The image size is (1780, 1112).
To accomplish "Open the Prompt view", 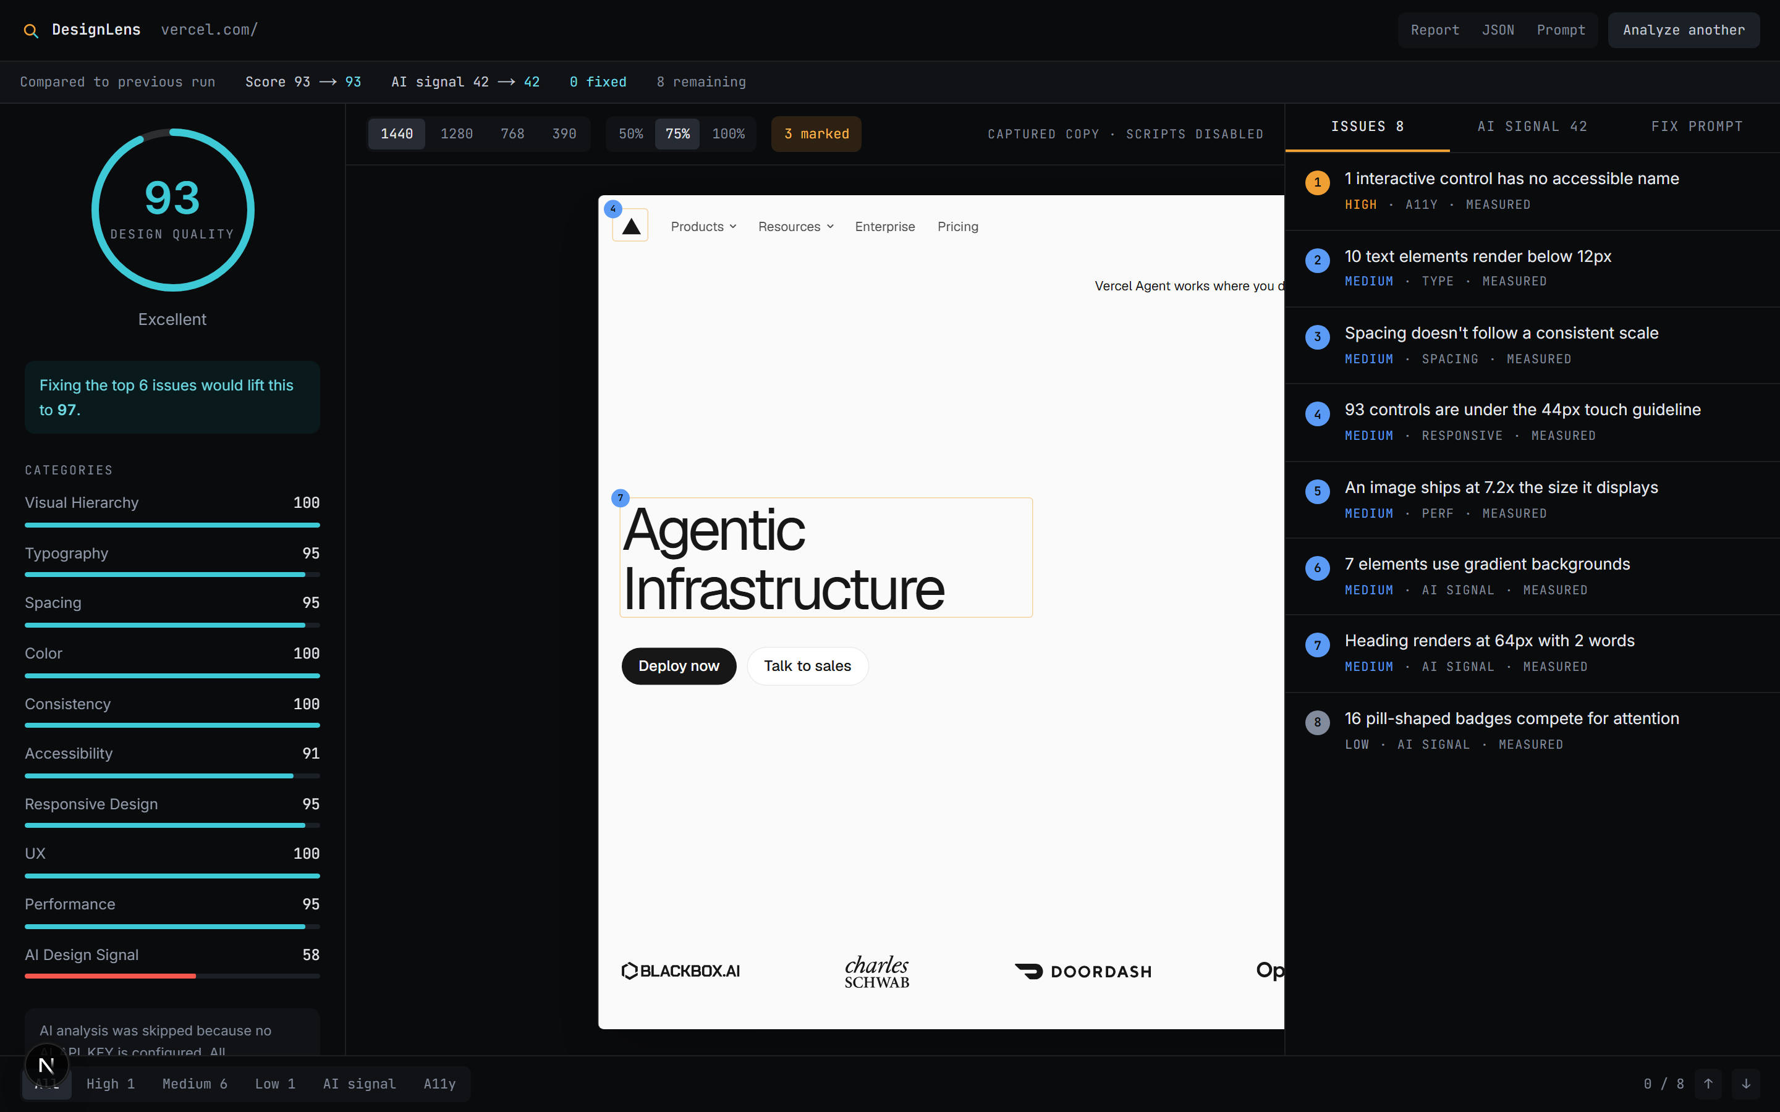I will [1561, 30].
